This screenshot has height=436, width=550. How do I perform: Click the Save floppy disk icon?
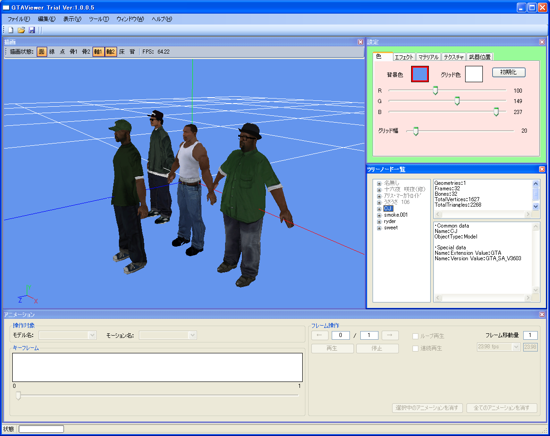point(32,30)
